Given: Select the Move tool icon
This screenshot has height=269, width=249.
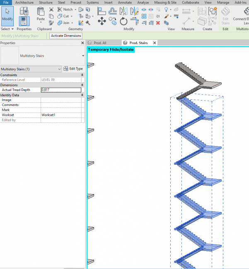Looking at the screenshot, I should (102, 22).
